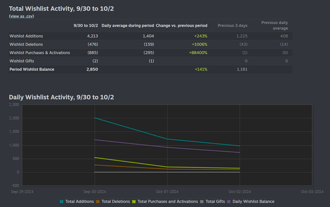Screen dimensions: 330x207
Task: Select the Wishlist Deletions row label
Action: (x=26, y=44)
